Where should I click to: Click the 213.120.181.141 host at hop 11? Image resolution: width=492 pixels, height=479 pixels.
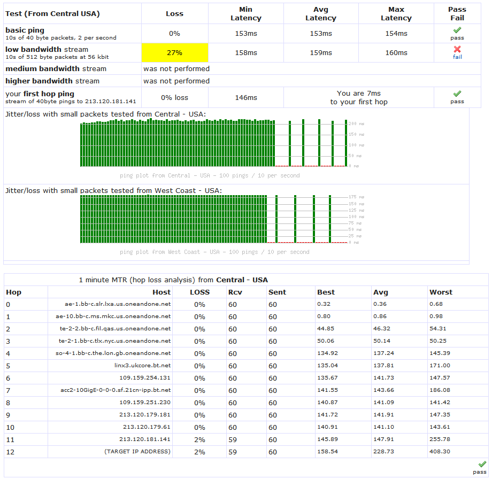144,439
